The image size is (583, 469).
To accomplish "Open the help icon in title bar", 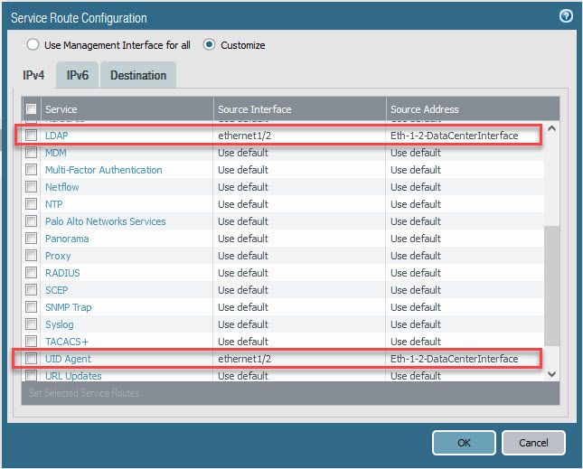I will point(567,16).
